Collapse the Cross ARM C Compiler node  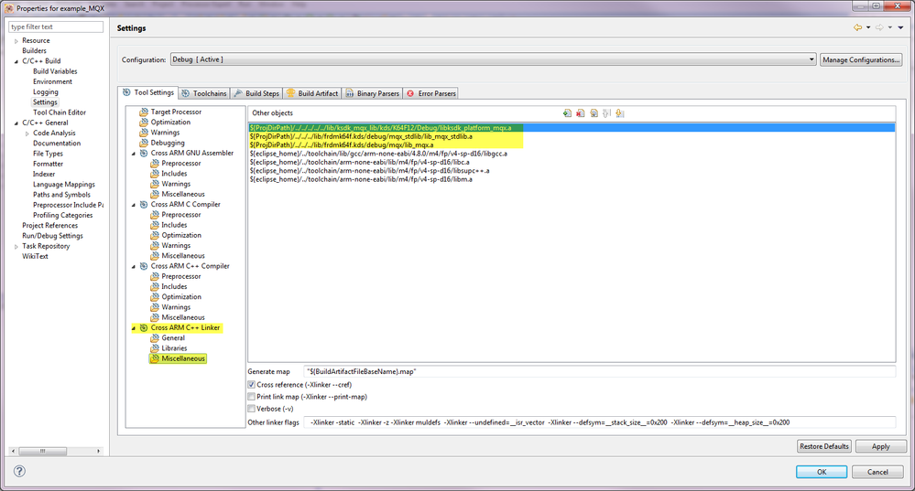[x=134, y=205]
